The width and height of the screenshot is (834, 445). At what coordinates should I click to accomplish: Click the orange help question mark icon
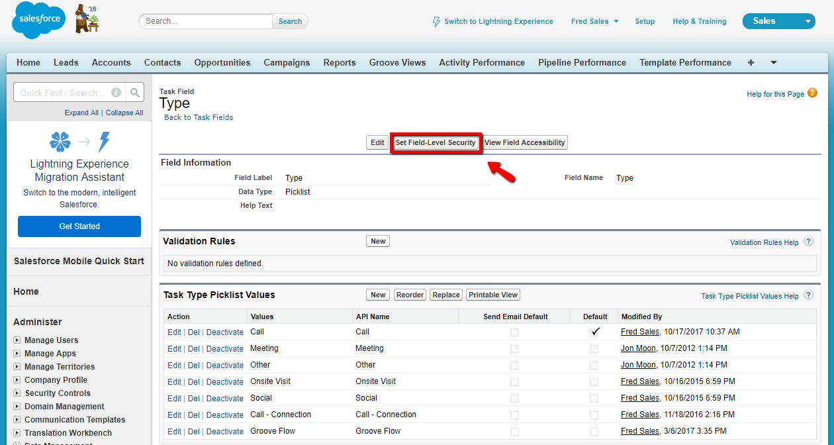click(812, 93)
